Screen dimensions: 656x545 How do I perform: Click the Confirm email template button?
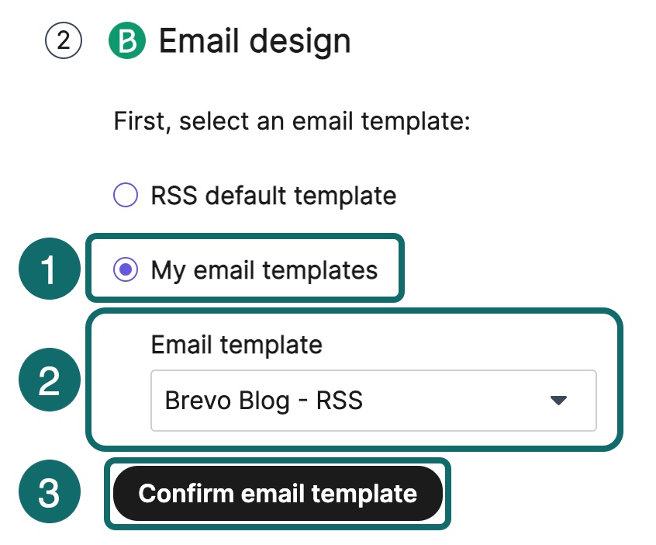[x=277, y=493]
